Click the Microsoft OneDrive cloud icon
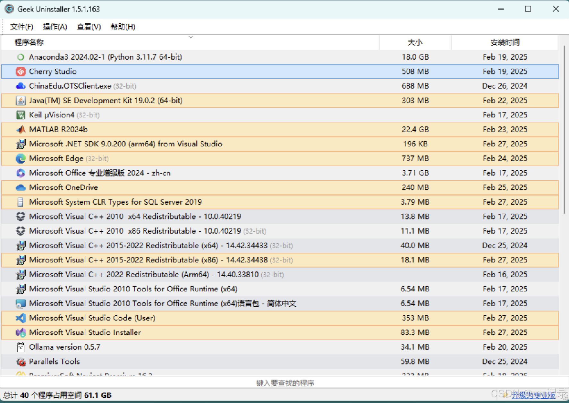The width and height of the screenshot is (569, 403). 21,187
